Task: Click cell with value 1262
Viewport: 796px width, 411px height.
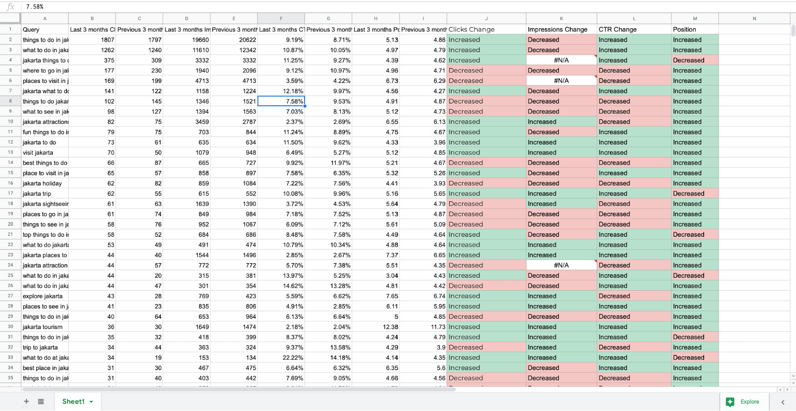Action: [x=92, y=50]
